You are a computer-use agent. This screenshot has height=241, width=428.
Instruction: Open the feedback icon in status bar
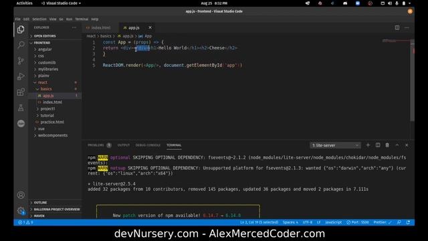pos(399,222)
